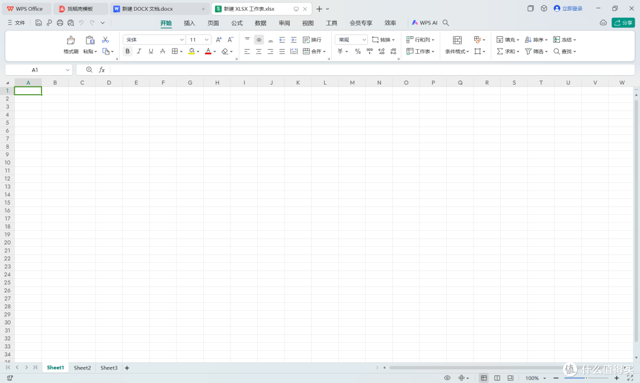
Task: Click the Paste clipboard icon
Action: click(x=90, y=40)
